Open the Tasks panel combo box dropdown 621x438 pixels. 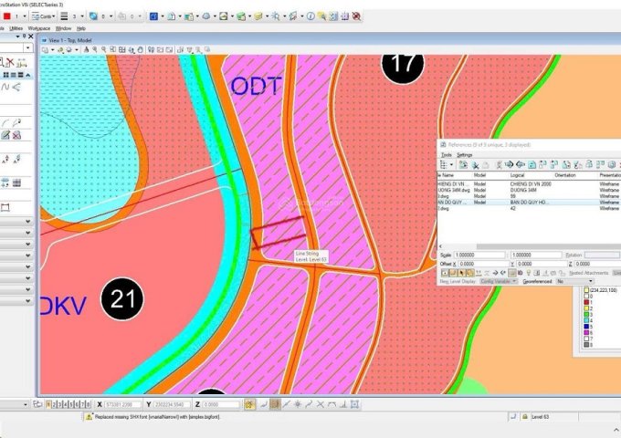tap(28, 47)
